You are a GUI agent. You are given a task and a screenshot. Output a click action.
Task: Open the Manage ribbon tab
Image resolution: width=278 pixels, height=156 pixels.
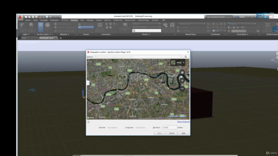(x=90, y=20)
